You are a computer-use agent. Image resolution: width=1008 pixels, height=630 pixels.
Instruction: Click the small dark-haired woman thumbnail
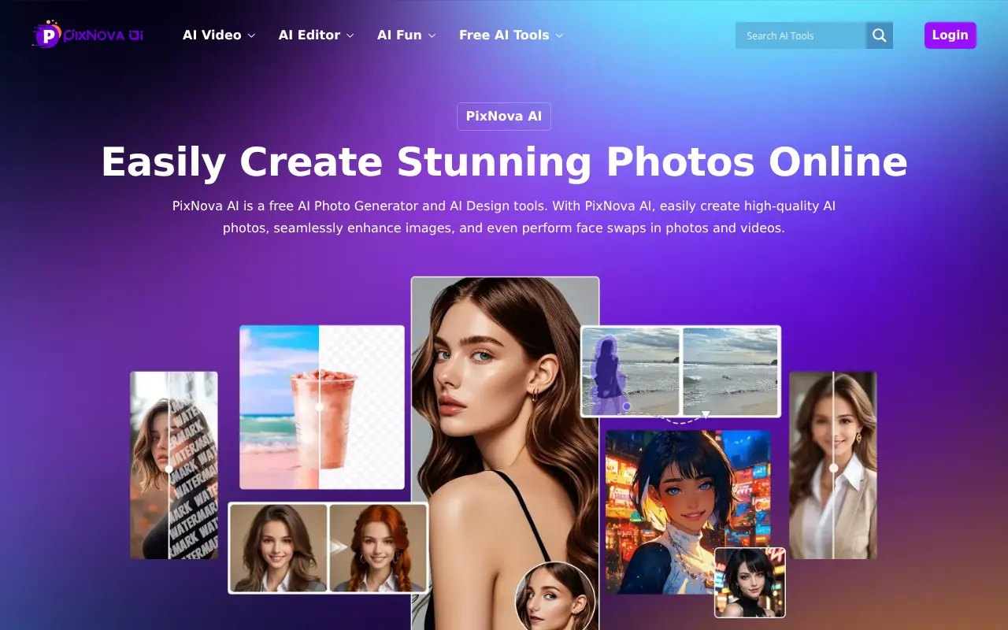(x=750, y=583)
